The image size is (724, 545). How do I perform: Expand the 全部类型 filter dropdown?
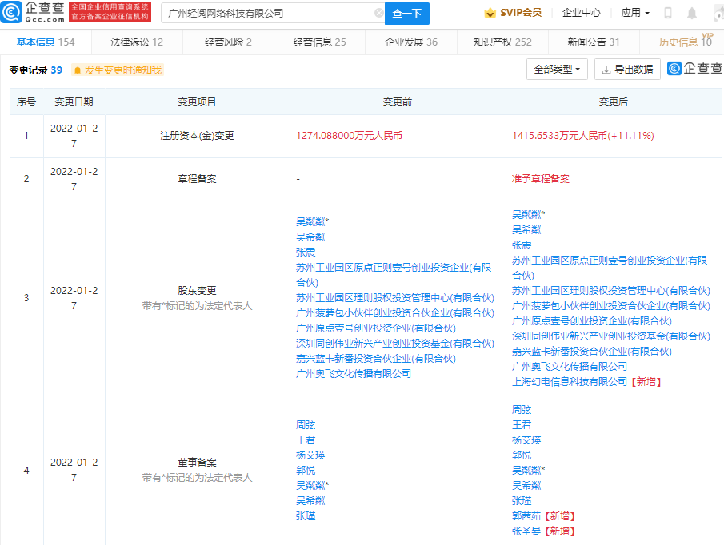tap(557, 70)
